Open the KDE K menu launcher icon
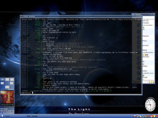This screenshot has width=158, height=118. [2, 116]
